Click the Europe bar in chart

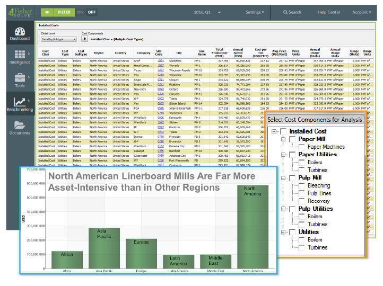coord(141,254)
